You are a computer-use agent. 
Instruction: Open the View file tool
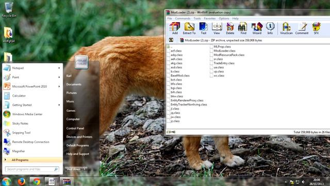pyautogui.click(x=217, y=28)
